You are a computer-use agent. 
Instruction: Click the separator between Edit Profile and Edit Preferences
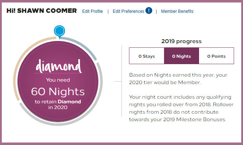click(x=108, y=11)
